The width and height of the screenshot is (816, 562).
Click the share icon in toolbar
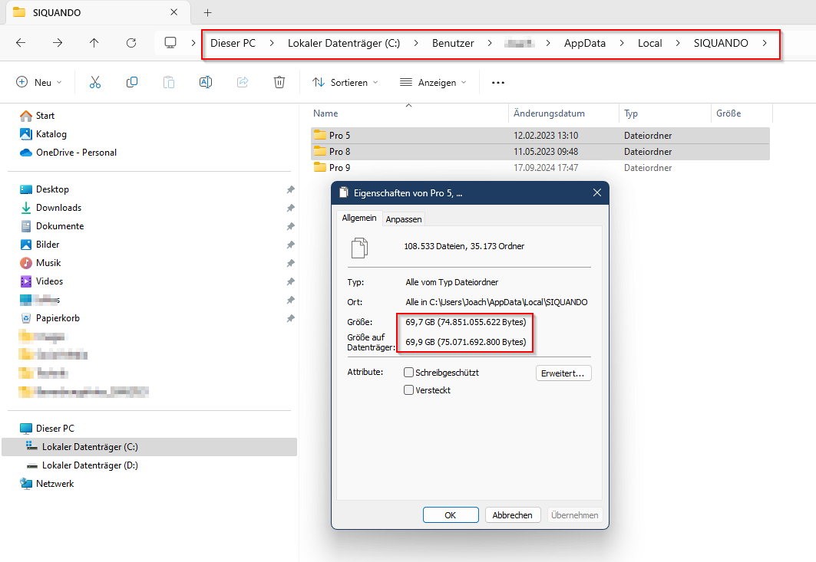click(243, 82)
